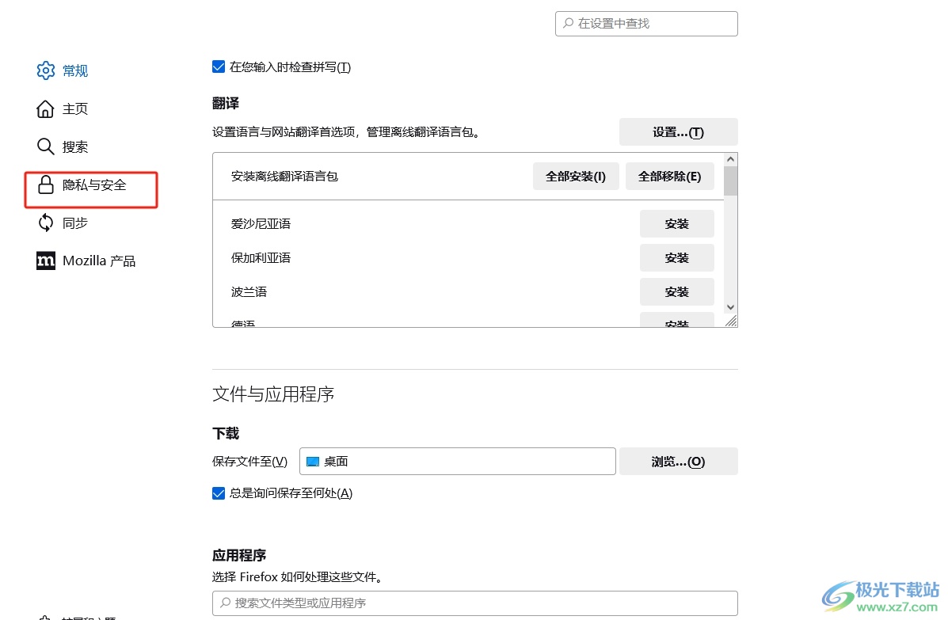The width and height of the screenshot is (948, 620).
Task: Toggle 总是询问保存至何处 checkbox
Action: pos(219,493)
